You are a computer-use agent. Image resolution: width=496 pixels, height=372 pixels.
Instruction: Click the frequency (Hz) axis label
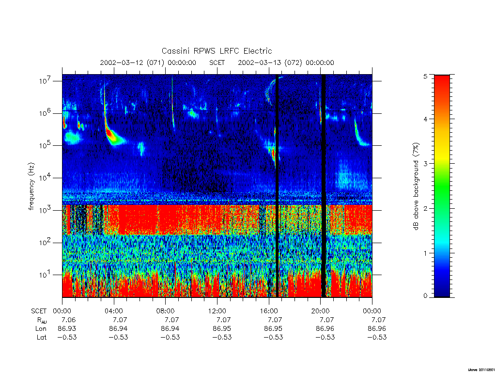31,186
